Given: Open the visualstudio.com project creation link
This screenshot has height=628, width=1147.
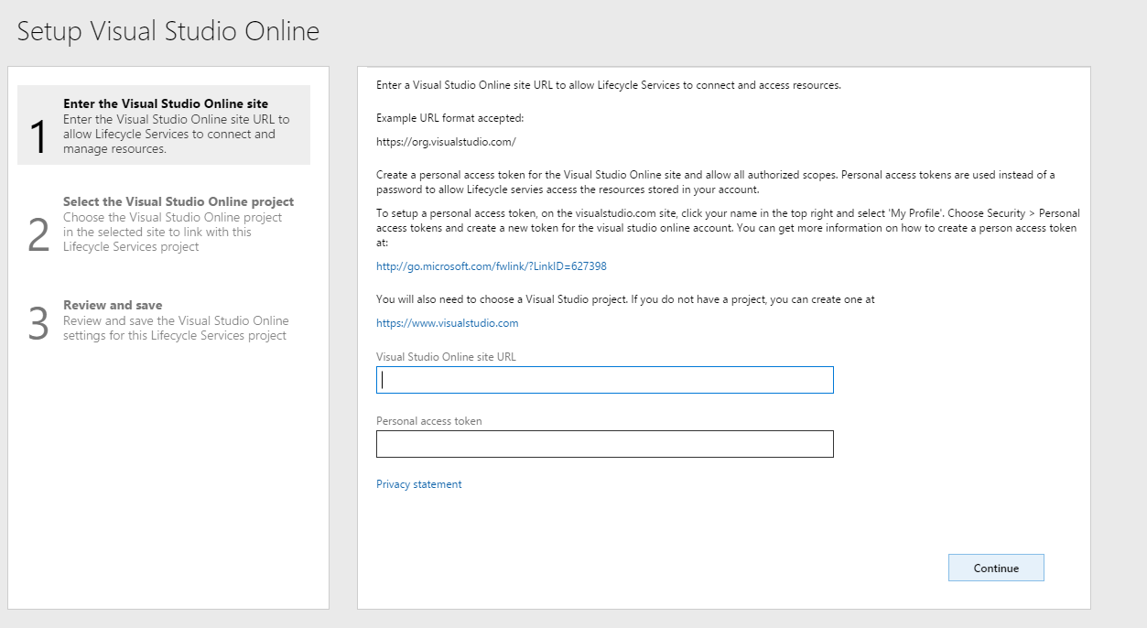Looking at the screenshot, I should [x=447, y=322].
